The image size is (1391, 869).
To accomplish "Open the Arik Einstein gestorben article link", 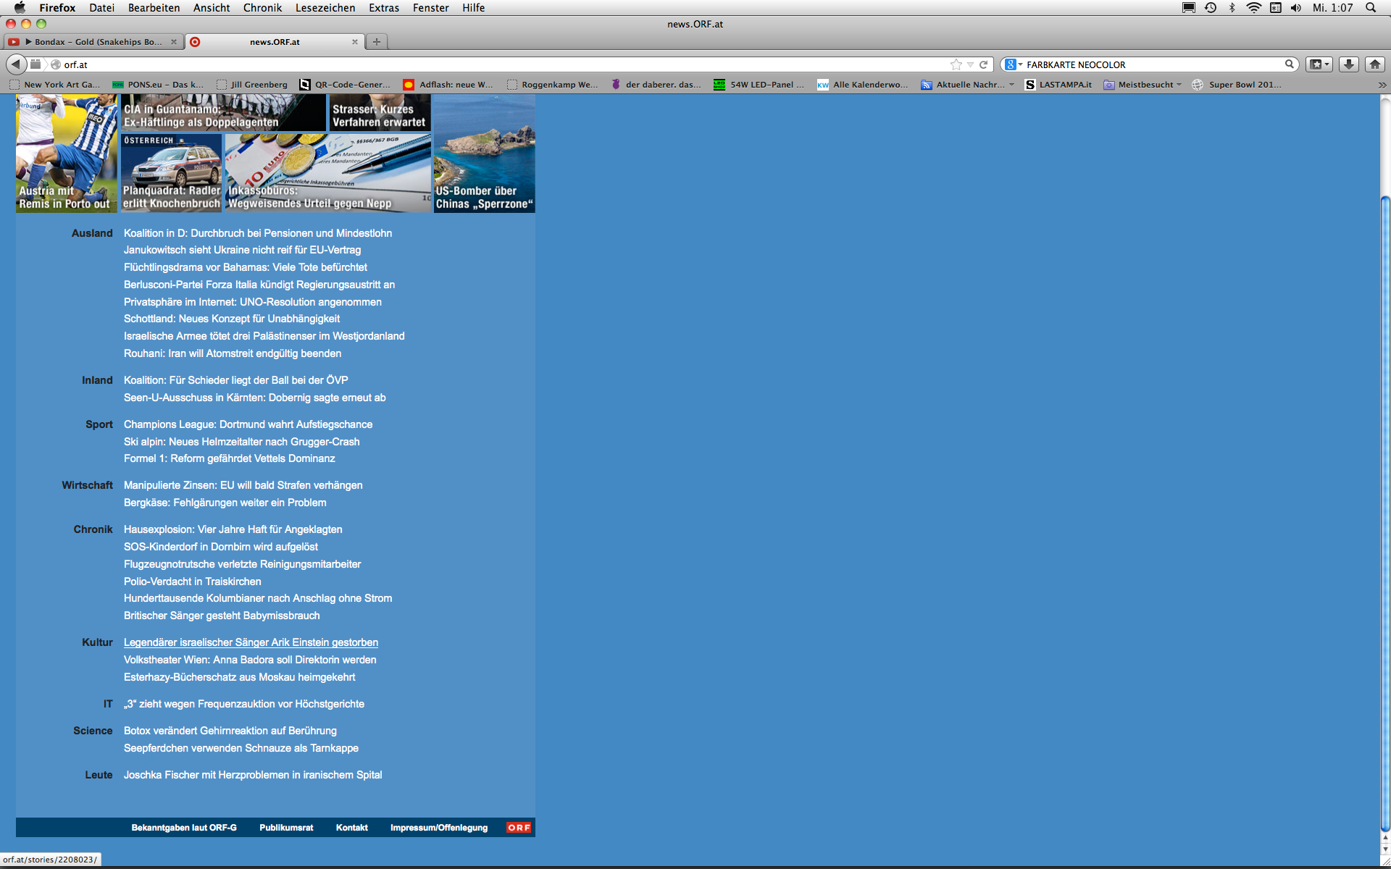I will [251, 642].
